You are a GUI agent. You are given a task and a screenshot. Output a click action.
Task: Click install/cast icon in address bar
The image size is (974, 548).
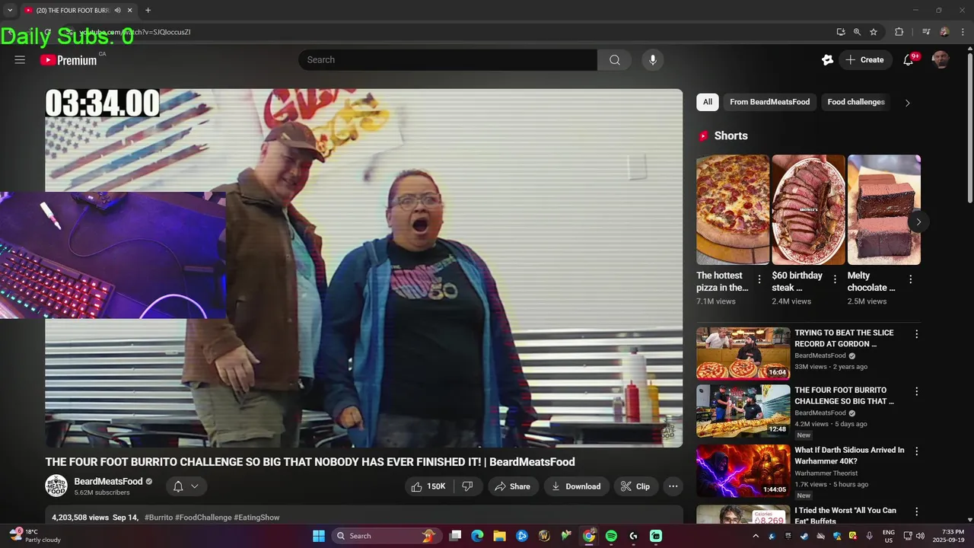[x=840, y=32]
